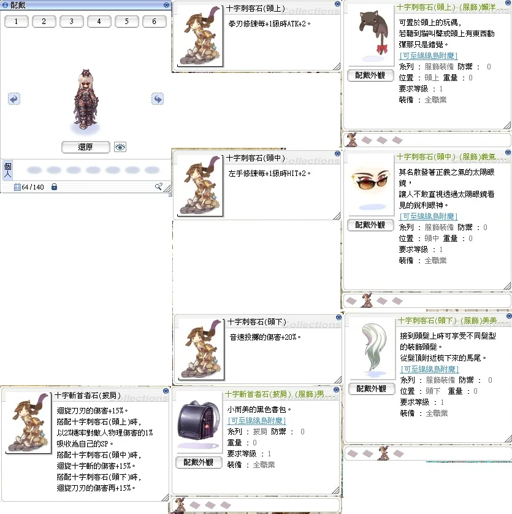Select preset tab 4

(99, 21)
